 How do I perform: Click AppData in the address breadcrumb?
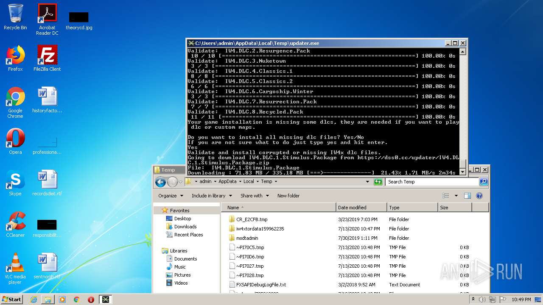227,181
